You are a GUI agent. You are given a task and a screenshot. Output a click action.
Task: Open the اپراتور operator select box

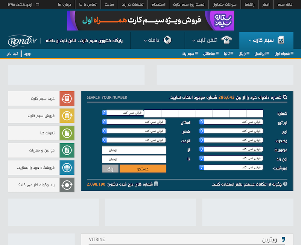[x=231, y=122]
